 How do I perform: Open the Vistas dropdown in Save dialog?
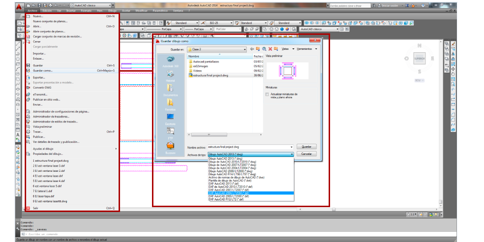[287, 49]
